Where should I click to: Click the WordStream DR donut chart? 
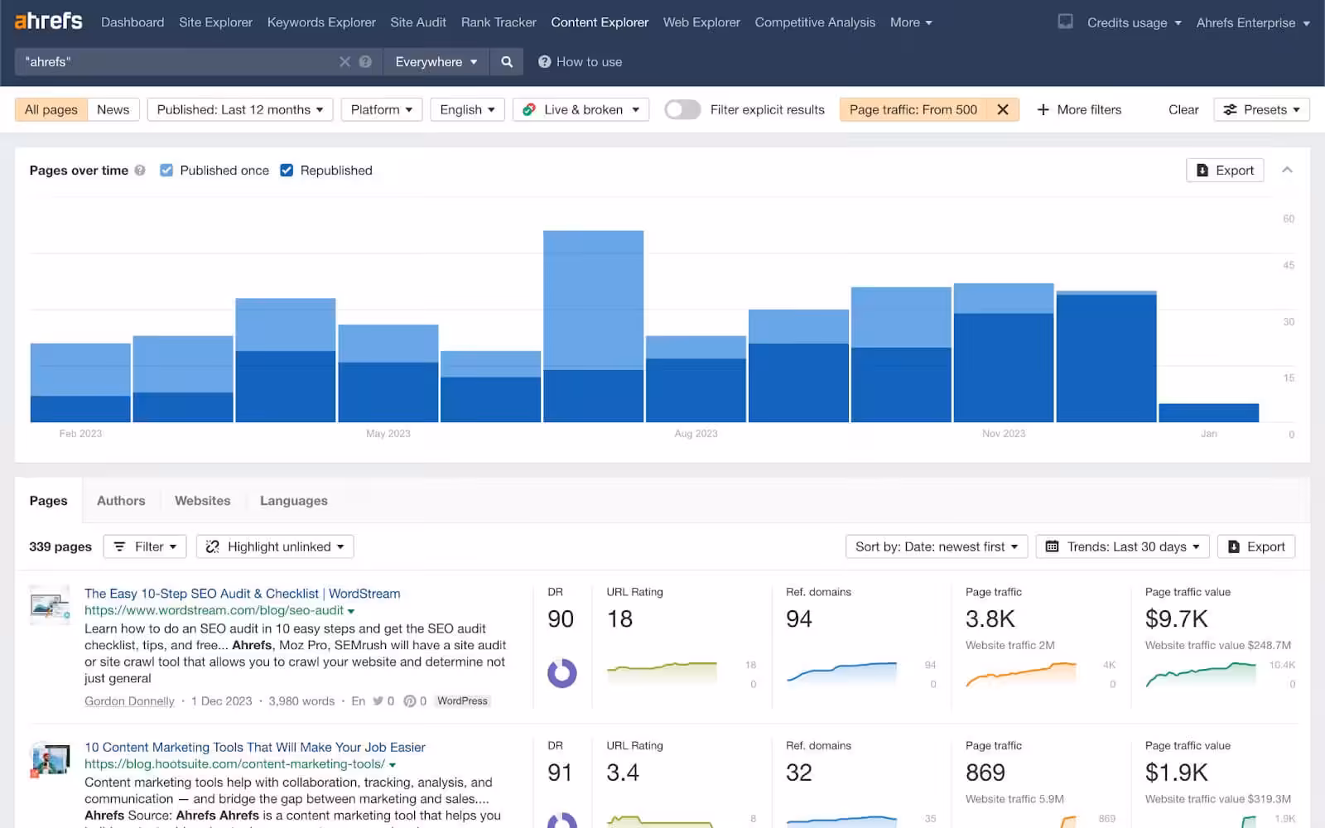(561, 673)
